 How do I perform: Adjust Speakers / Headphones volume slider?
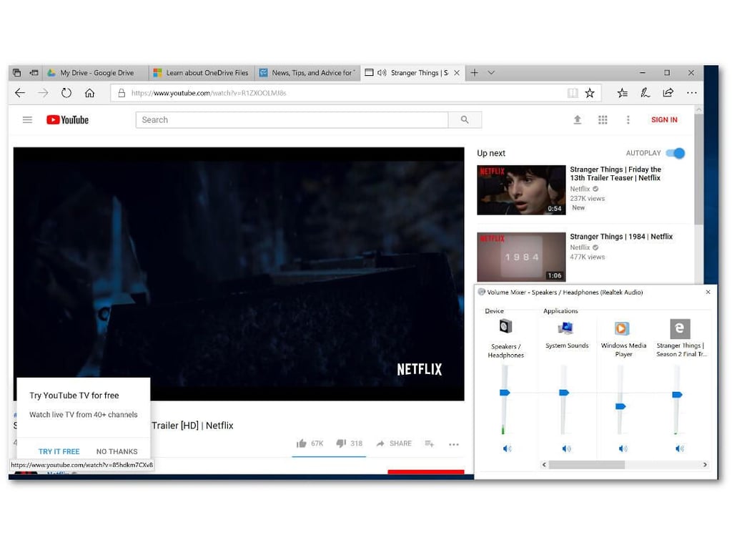[505, 393]
